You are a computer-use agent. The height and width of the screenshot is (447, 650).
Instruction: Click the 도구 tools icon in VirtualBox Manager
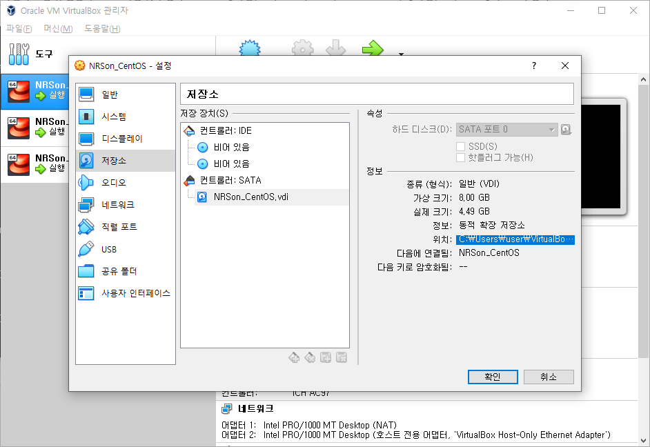tap(19, 54)
